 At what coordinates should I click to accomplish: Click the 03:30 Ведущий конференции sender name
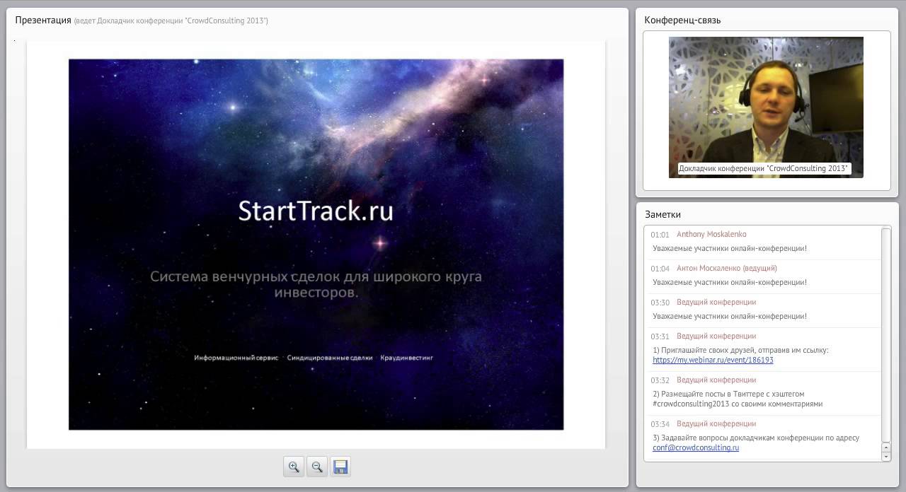click(x=716, y=303)
